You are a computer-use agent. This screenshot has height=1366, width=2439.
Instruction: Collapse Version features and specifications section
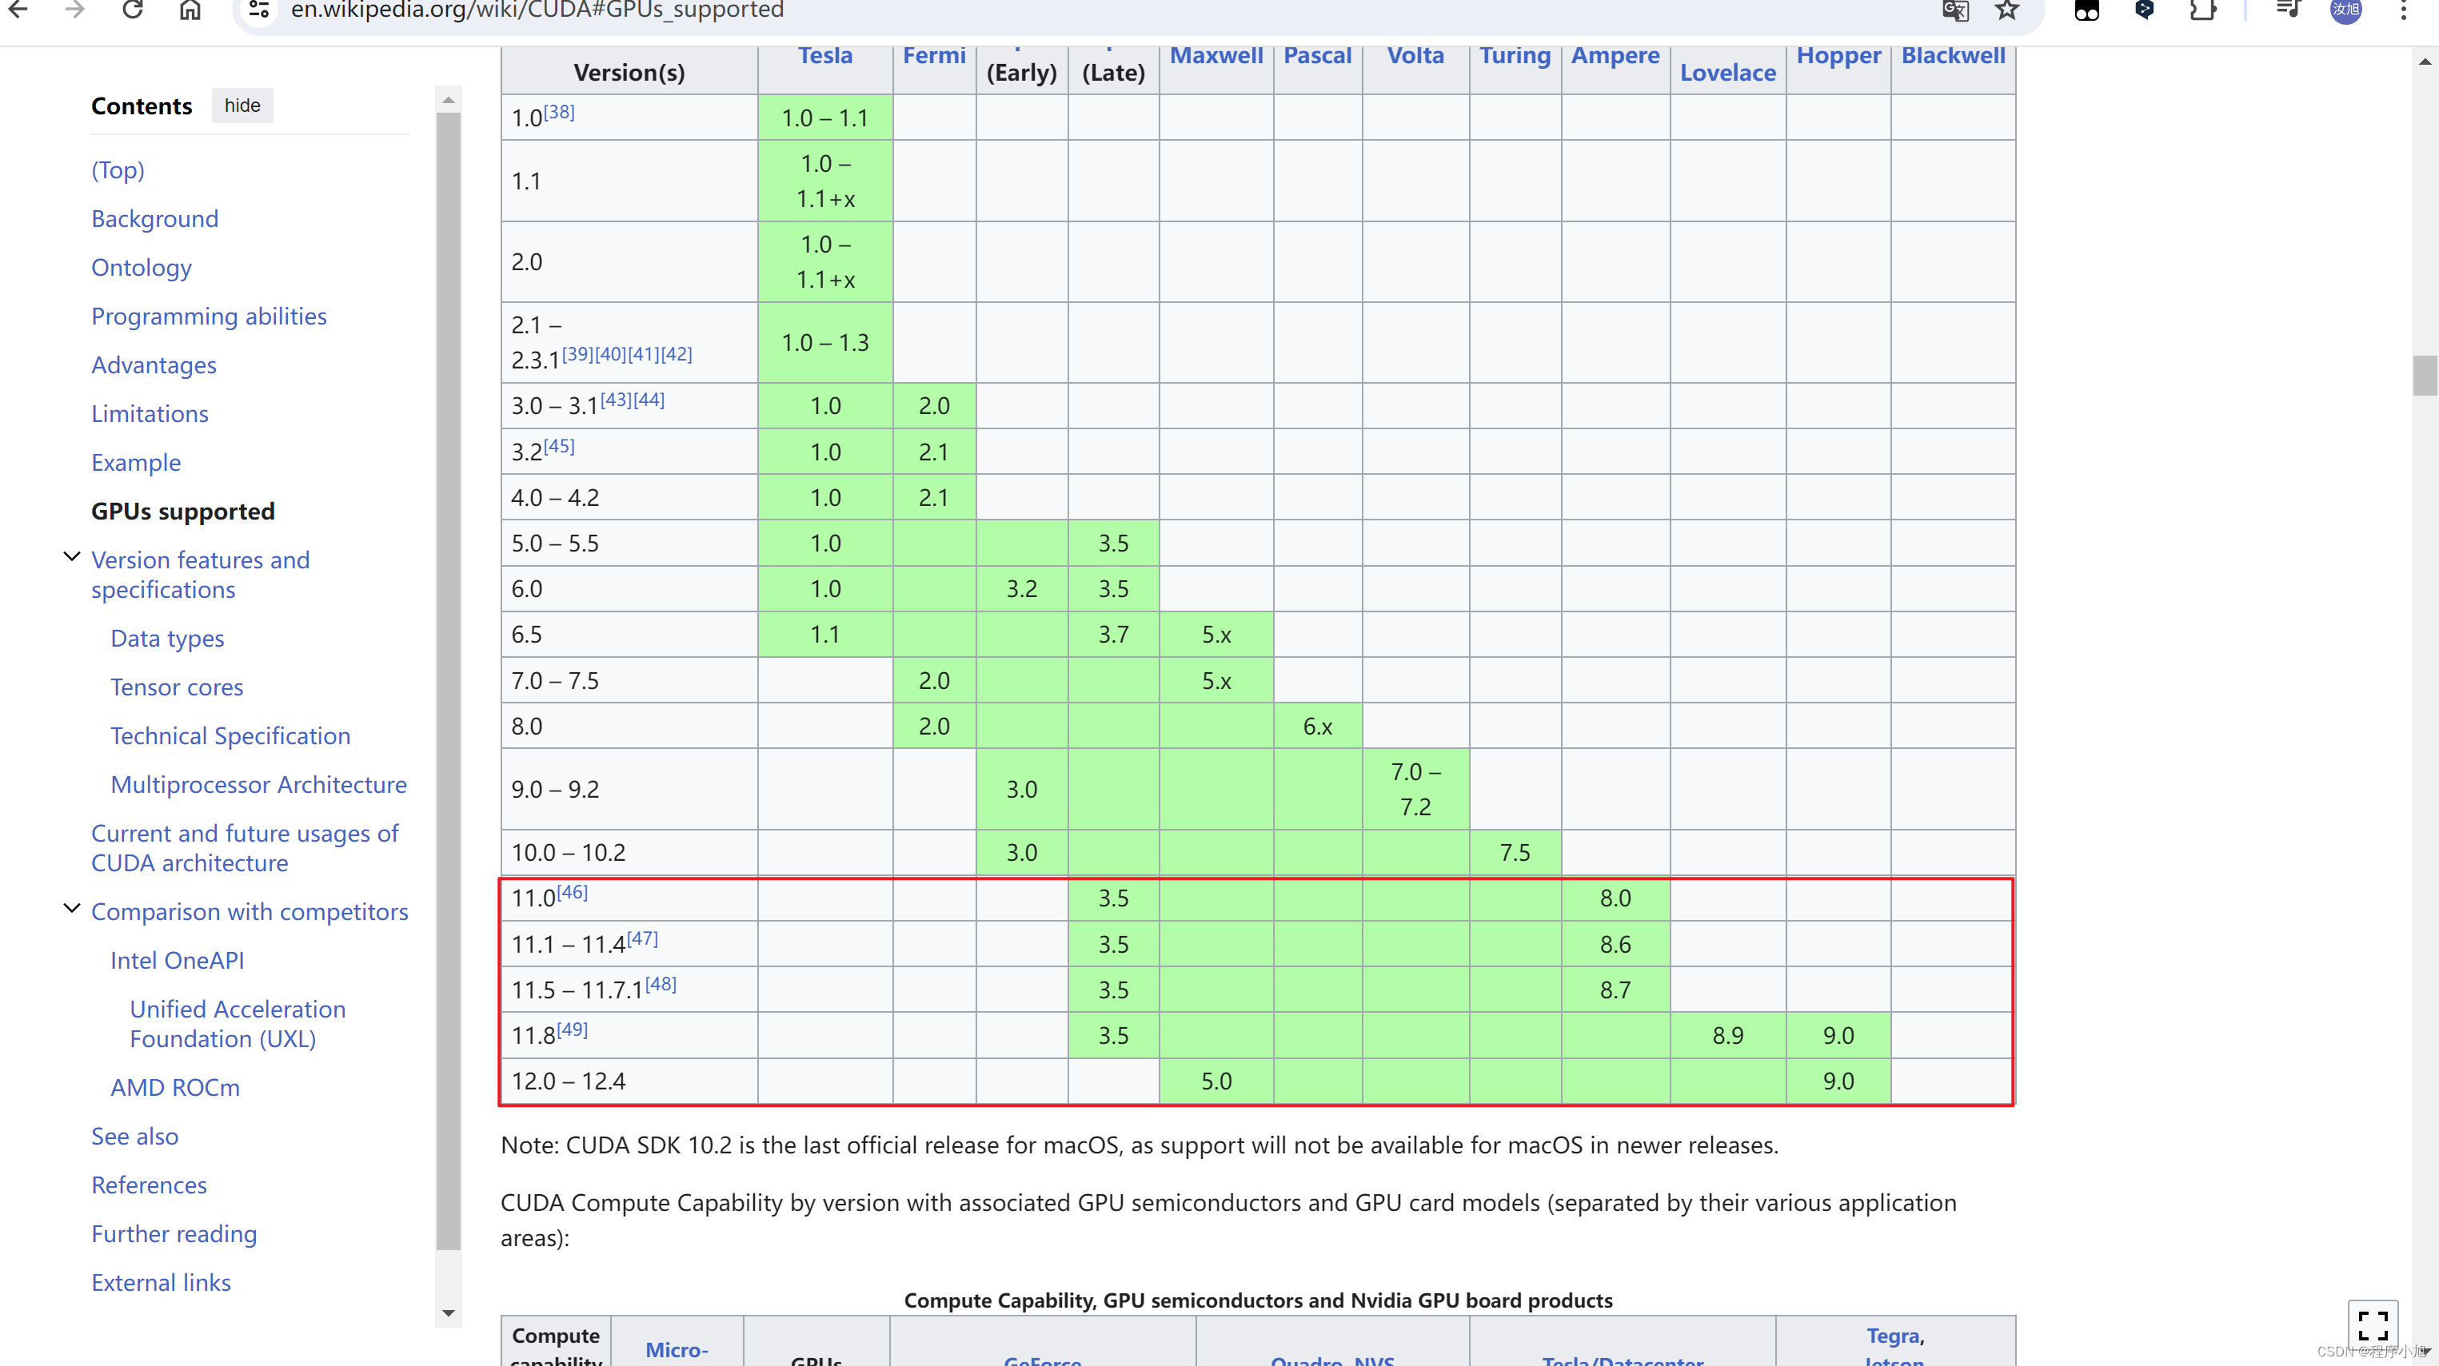pos(71,556)
